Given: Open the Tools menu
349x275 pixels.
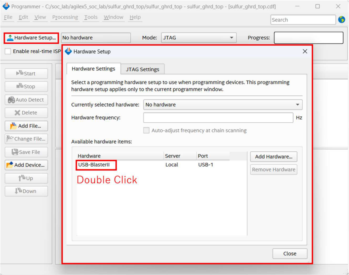Looking at the screenshot, I should 91,17.
